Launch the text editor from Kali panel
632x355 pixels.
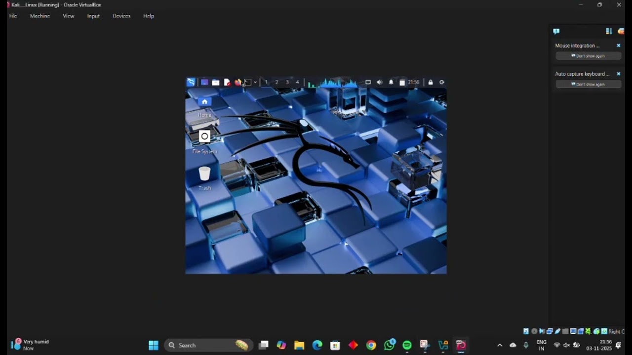(227, 82)
